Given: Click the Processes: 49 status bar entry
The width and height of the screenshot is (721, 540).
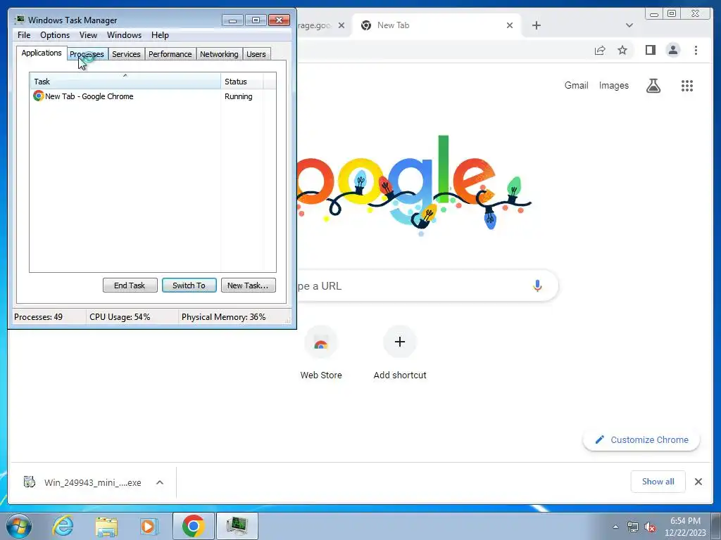Looking at the screenshot, I should coord(38,317).
